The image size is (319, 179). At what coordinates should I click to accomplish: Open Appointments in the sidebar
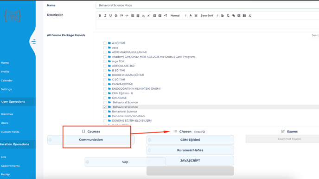[10, 166]
